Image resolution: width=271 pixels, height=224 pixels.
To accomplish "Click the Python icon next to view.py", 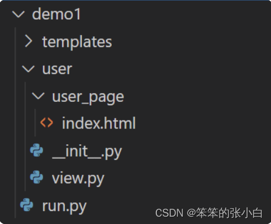I will tap(37, 177).
